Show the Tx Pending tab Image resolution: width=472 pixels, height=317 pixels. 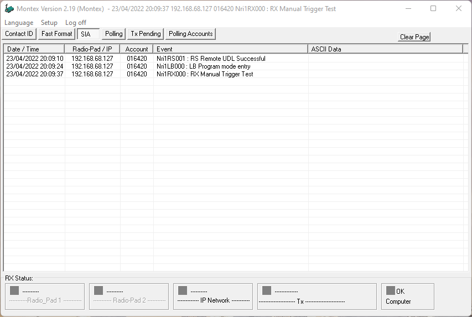click(146, 34)
